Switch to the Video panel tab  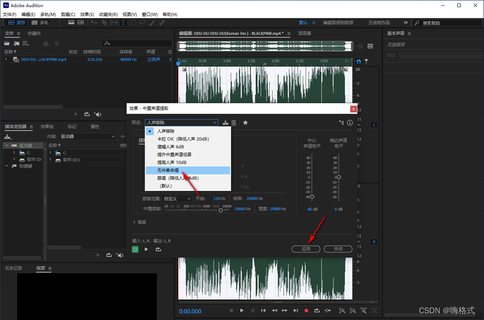(40, 268)
